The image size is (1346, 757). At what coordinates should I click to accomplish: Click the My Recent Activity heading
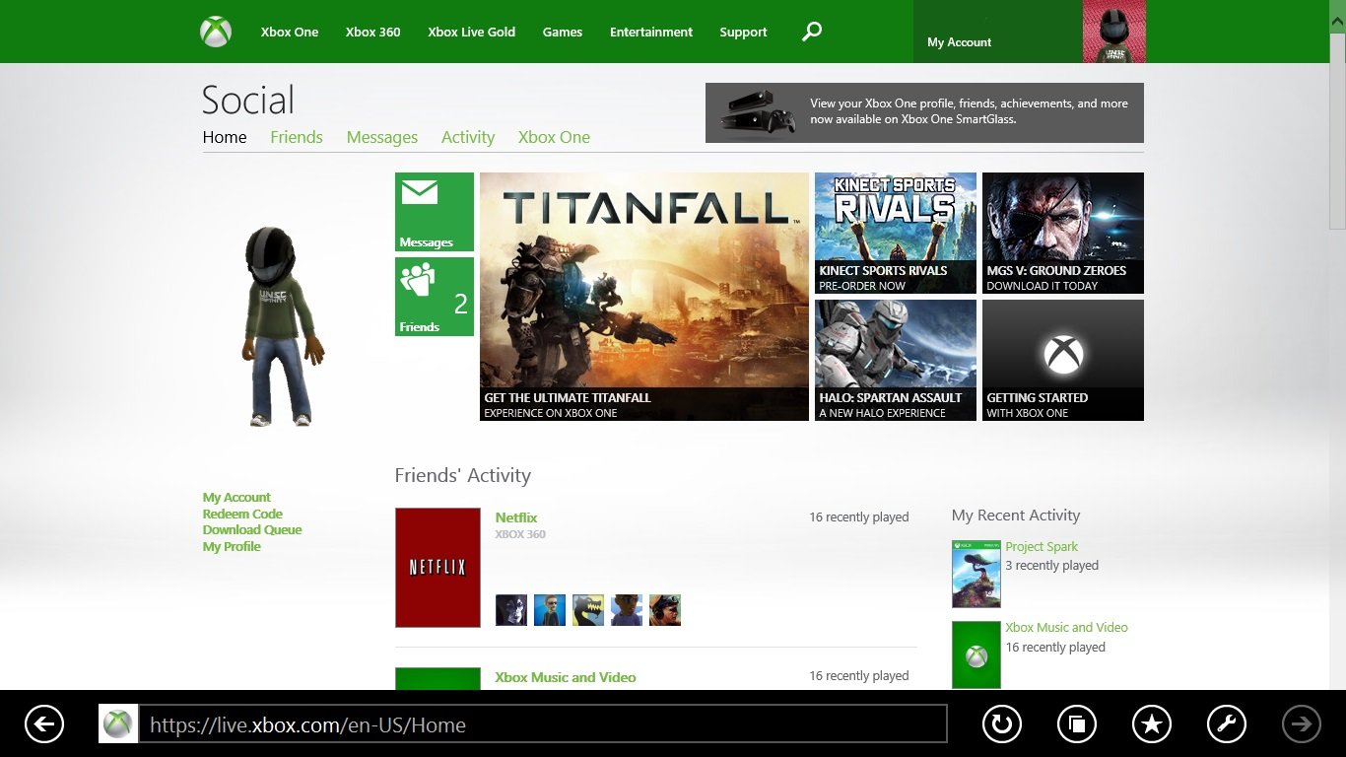point(1016,516)
